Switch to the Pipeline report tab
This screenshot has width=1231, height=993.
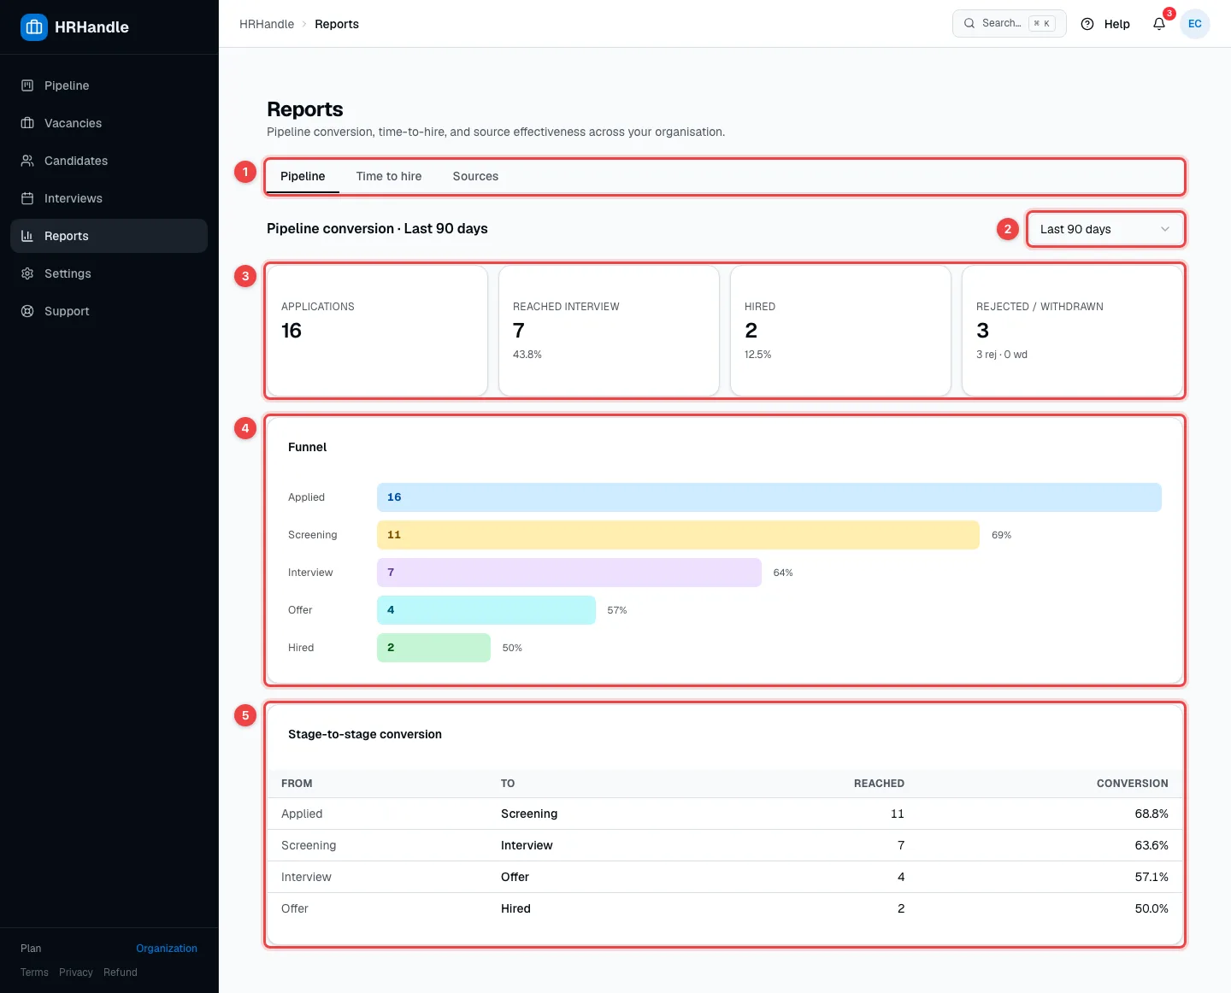[x=303, y=176]
